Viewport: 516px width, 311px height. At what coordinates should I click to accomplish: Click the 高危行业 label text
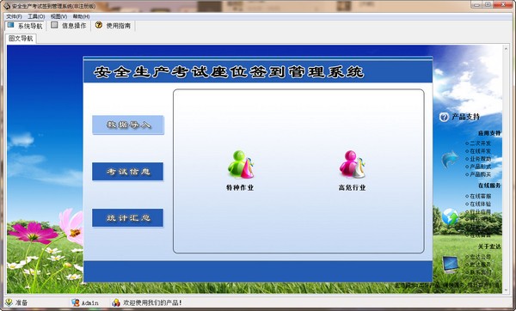(x=352, y=188)
